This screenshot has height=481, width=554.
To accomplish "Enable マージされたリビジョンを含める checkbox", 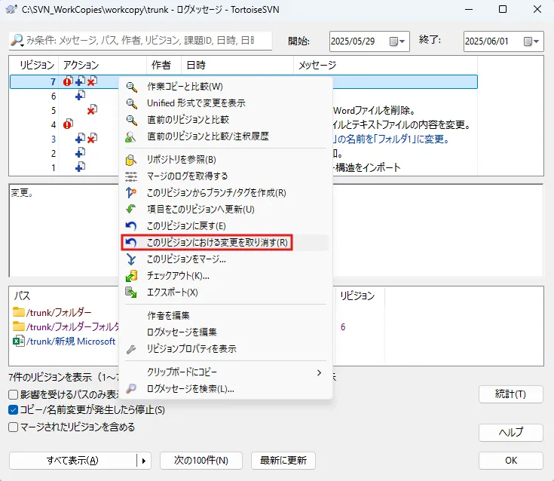I will coord(13,427).
